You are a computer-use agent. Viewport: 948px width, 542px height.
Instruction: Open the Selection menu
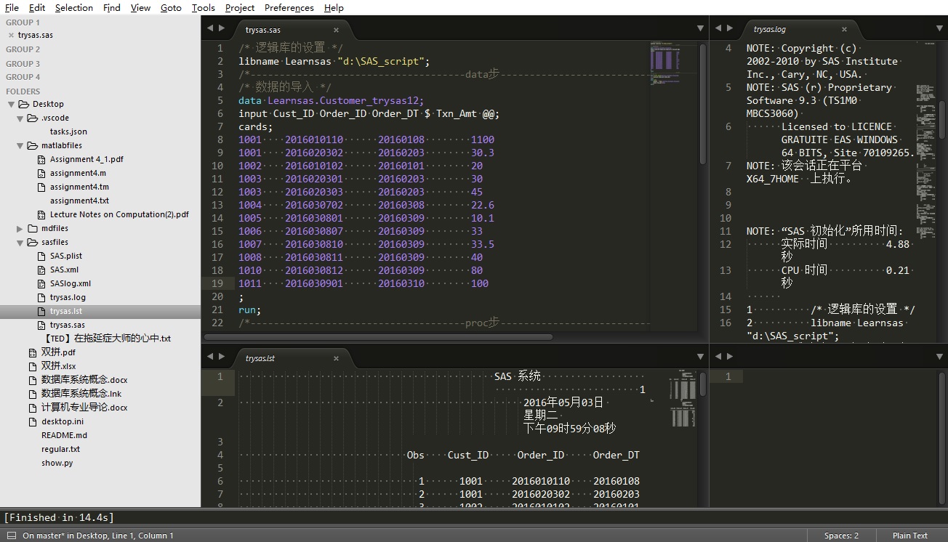tap(74, 7)
